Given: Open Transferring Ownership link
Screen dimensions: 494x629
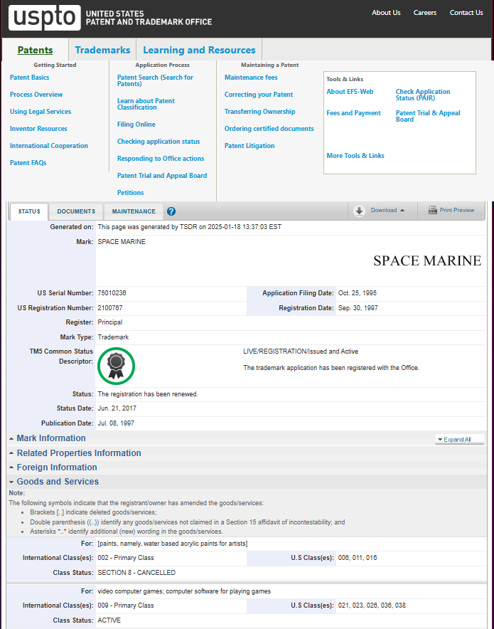Looking at the screenshot, I should [259, 112].
